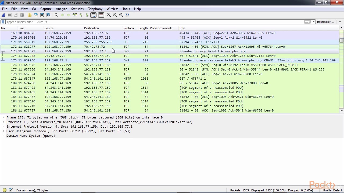Add a filter button with plus icon
Screen dimensions: 344x193
340,22
